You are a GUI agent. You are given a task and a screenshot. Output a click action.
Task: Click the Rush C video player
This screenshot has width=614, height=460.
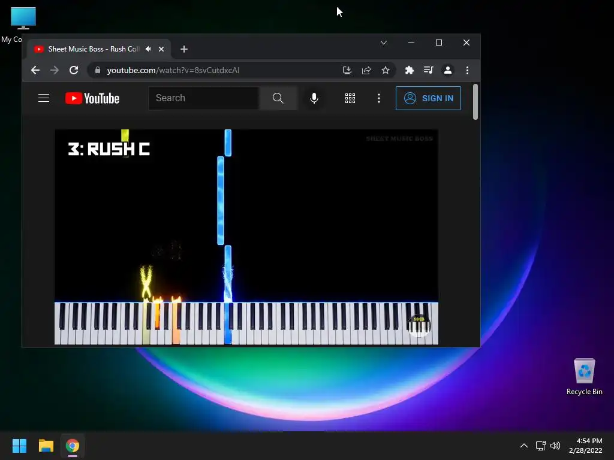[246, 237]
